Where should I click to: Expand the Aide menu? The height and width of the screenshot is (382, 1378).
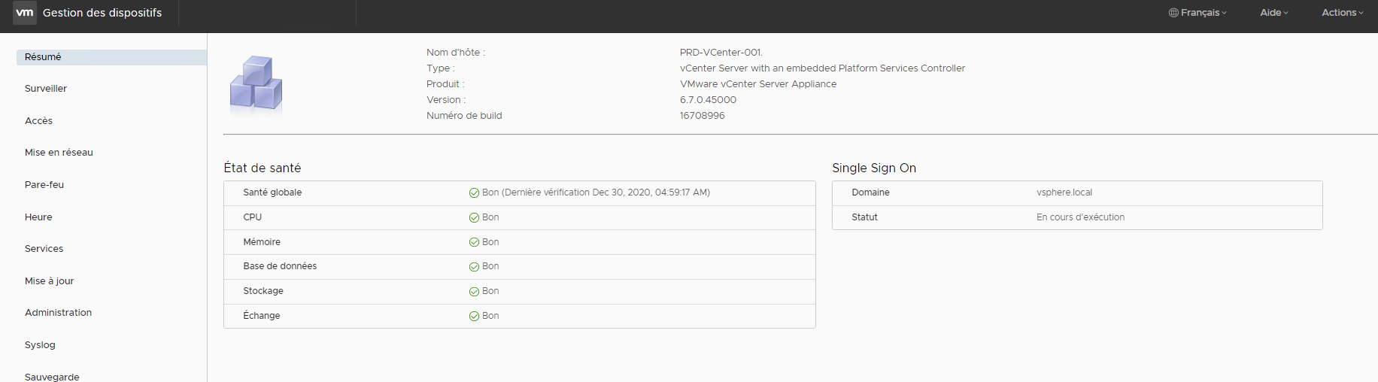click(1273, 13)
